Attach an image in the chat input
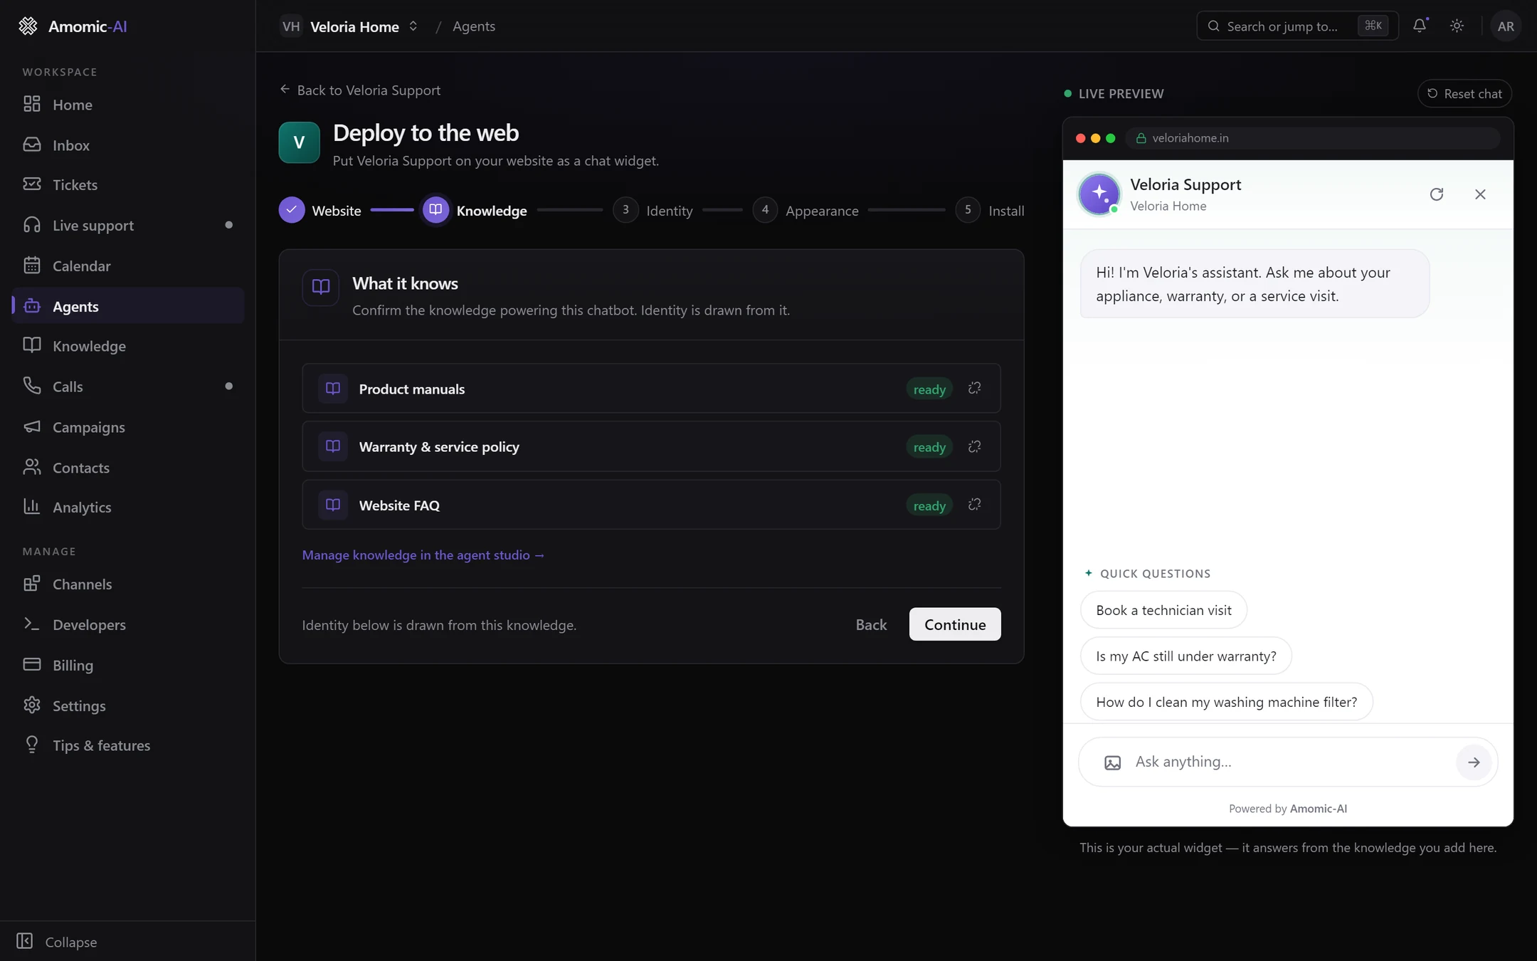Viewport: 1537px width, 961px height. click(x=1112, y=762)
